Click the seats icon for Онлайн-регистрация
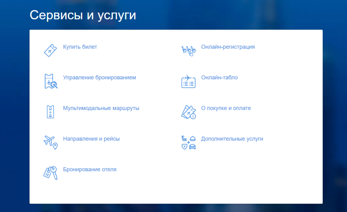This screenshot has width=347, height=212. point(188,51)
